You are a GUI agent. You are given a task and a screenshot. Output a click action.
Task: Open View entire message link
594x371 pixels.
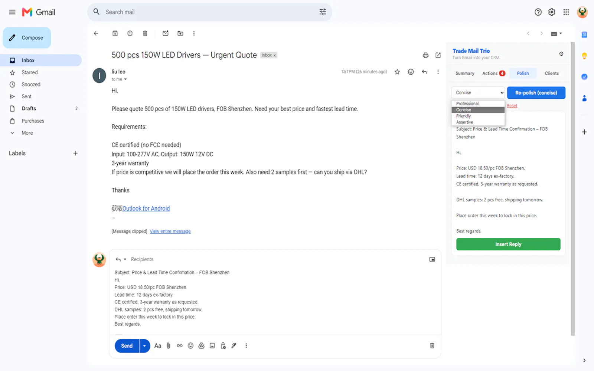[x=170, y=232]
